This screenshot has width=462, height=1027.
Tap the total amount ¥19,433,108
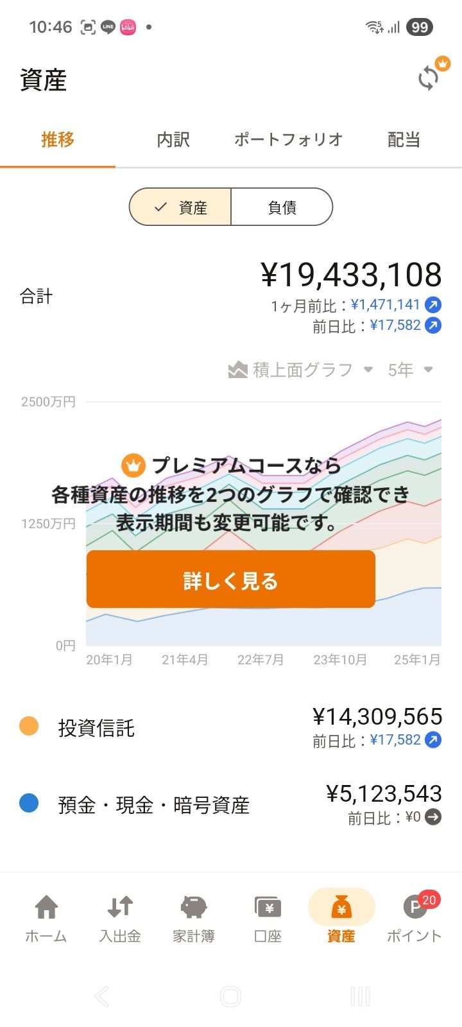(x=351, y=275)
